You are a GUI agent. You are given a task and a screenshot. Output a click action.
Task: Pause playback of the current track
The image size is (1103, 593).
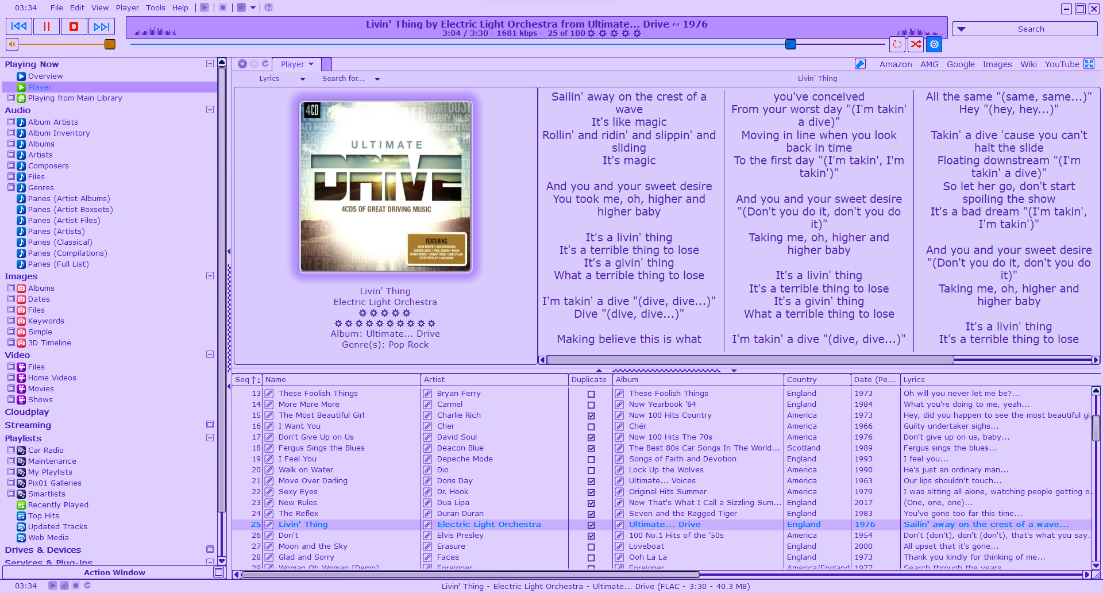click(47, 26)
